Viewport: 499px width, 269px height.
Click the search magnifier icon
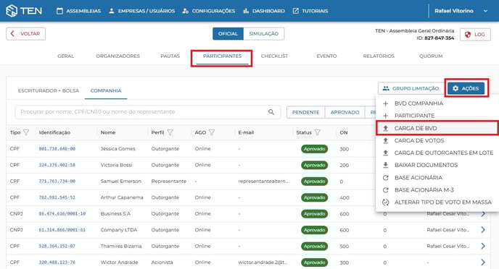point(271,112)
